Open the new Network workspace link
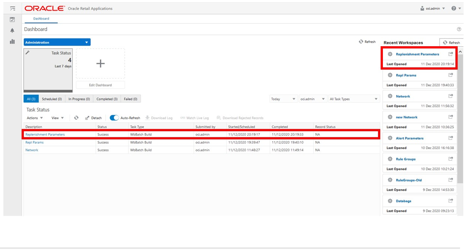 (x=407, y=117)
